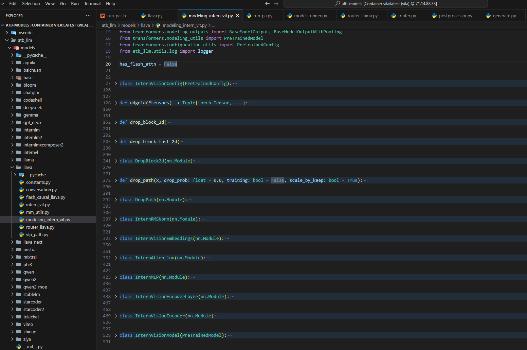Image resolution: width=527 pixels, height=350 pixels.
Task: Expand the baichuan folder
Action: click(13, 70)
